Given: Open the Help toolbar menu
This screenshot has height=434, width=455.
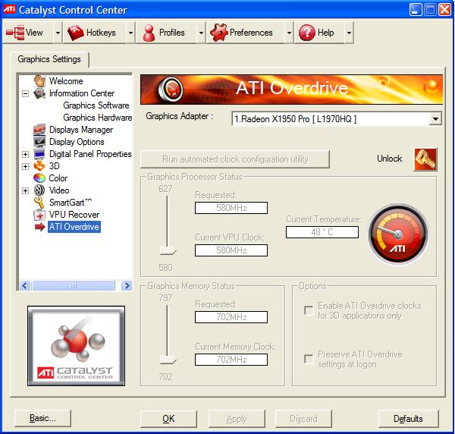Looking at the screenshot, I should click(319, 33).
